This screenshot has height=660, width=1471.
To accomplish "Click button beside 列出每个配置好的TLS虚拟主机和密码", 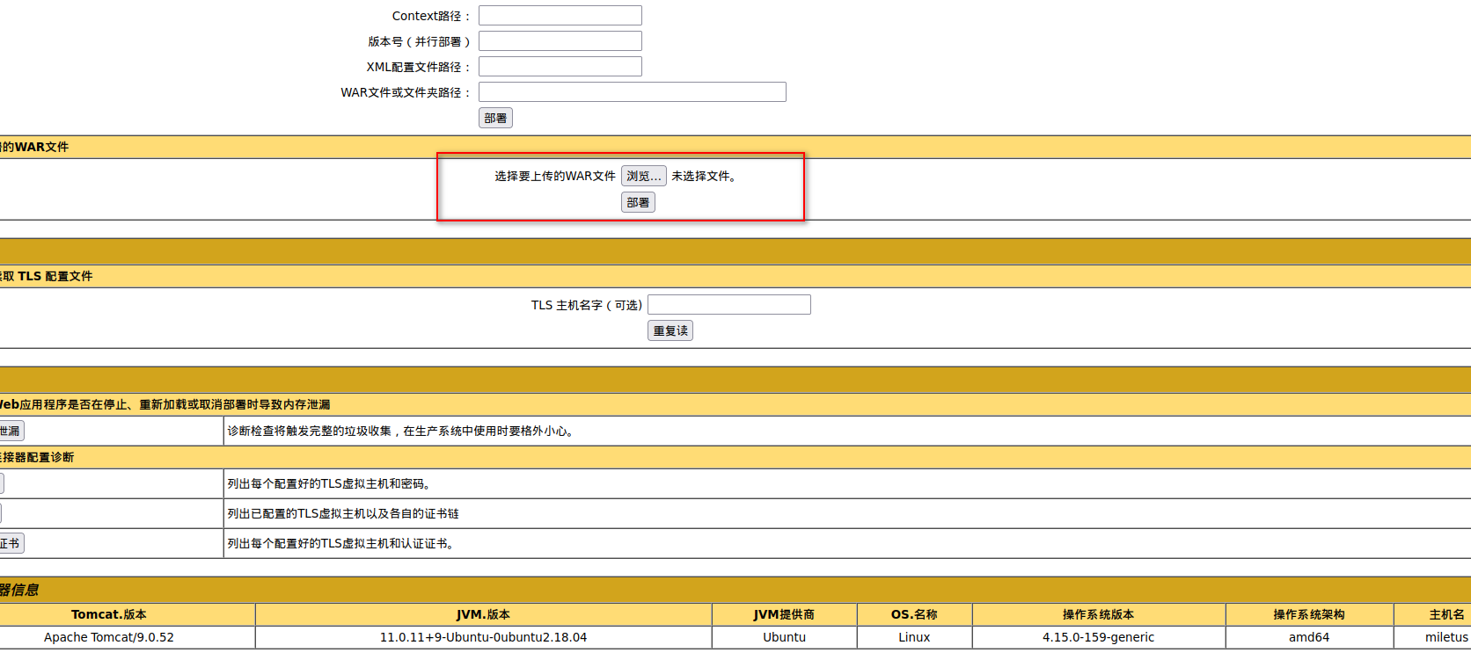I will click(2, 483).
